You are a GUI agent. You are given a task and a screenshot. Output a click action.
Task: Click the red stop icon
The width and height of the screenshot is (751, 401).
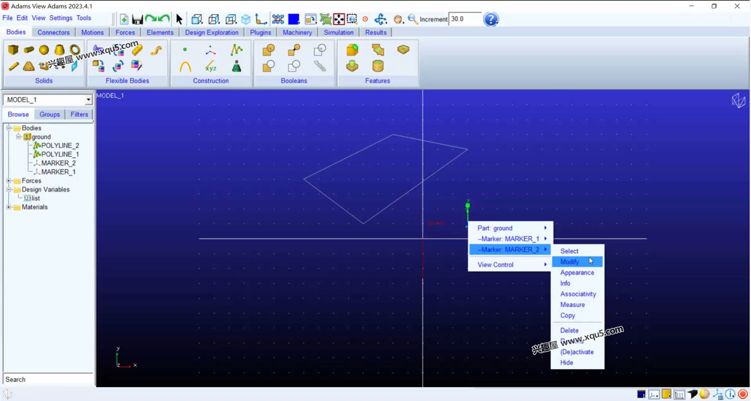tap(742, 394)
